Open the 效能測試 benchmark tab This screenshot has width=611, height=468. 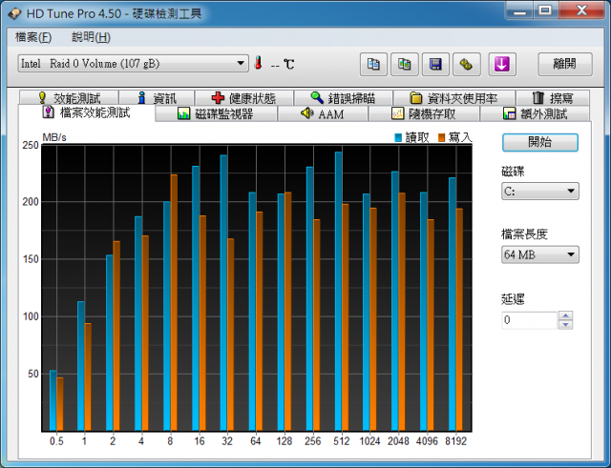tap(69, 97)
